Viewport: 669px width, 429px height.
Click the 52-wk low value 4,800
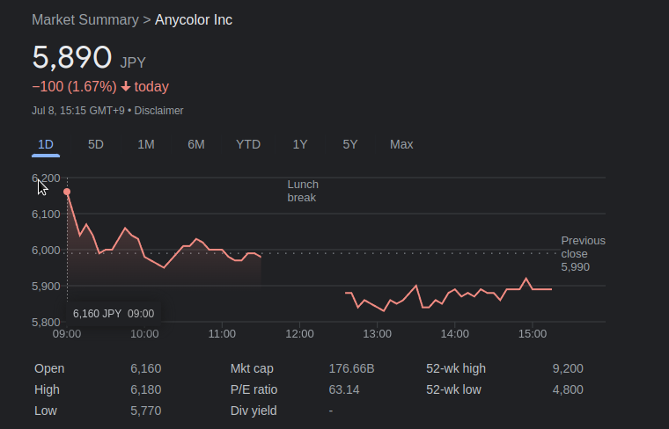coord(568,389)
